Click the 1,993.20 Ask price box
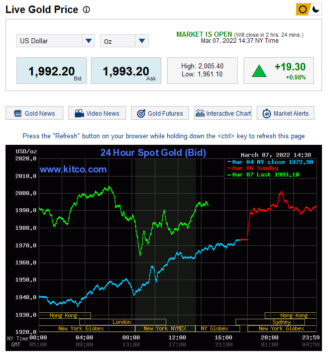 (126, 71)
